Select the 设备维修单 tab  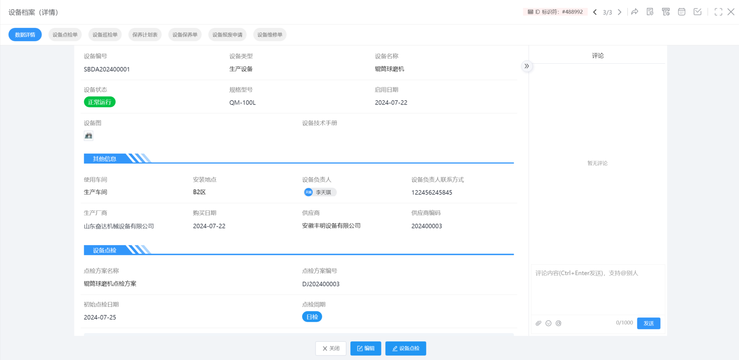point(270,35)
